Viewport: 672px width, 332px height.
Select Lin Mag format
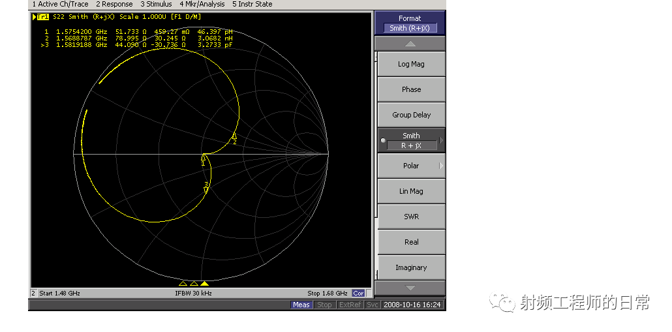click(x=411, y=191)
